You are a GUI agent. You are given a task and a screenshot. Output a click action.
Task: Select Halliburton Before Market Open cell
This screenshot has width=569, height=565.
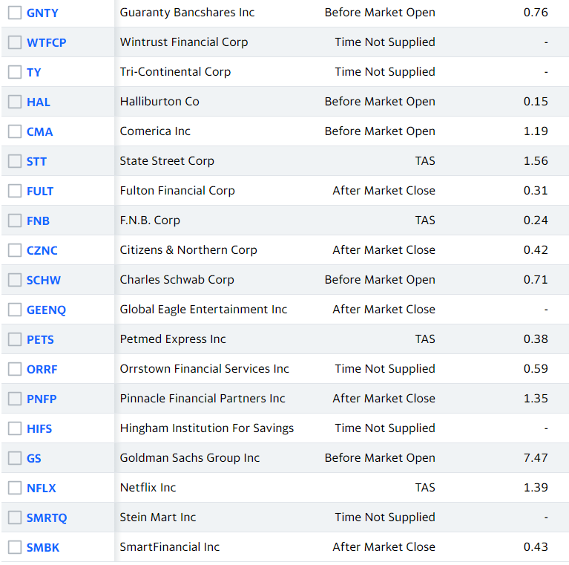click(380, 102)
